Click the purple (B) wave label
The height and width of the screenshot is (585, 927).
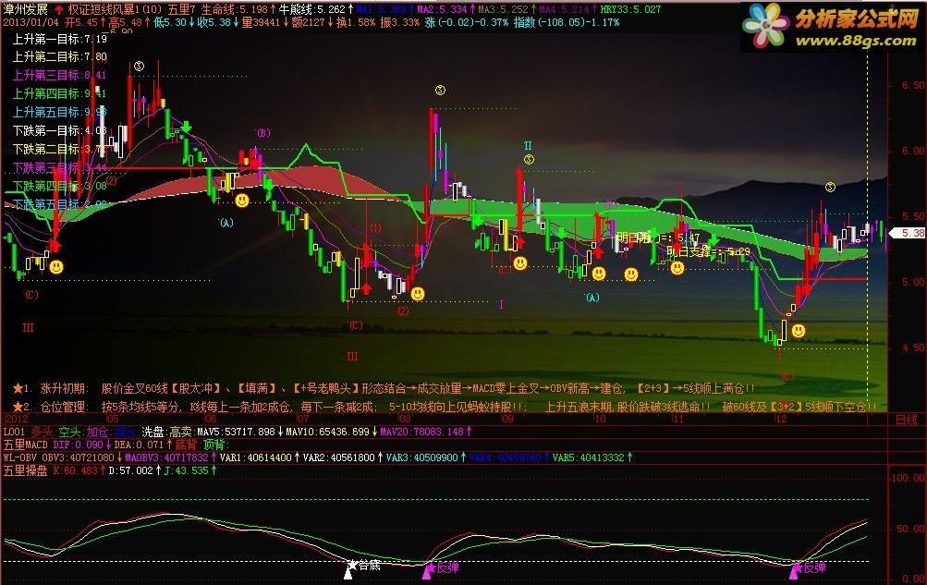(263, 133)
